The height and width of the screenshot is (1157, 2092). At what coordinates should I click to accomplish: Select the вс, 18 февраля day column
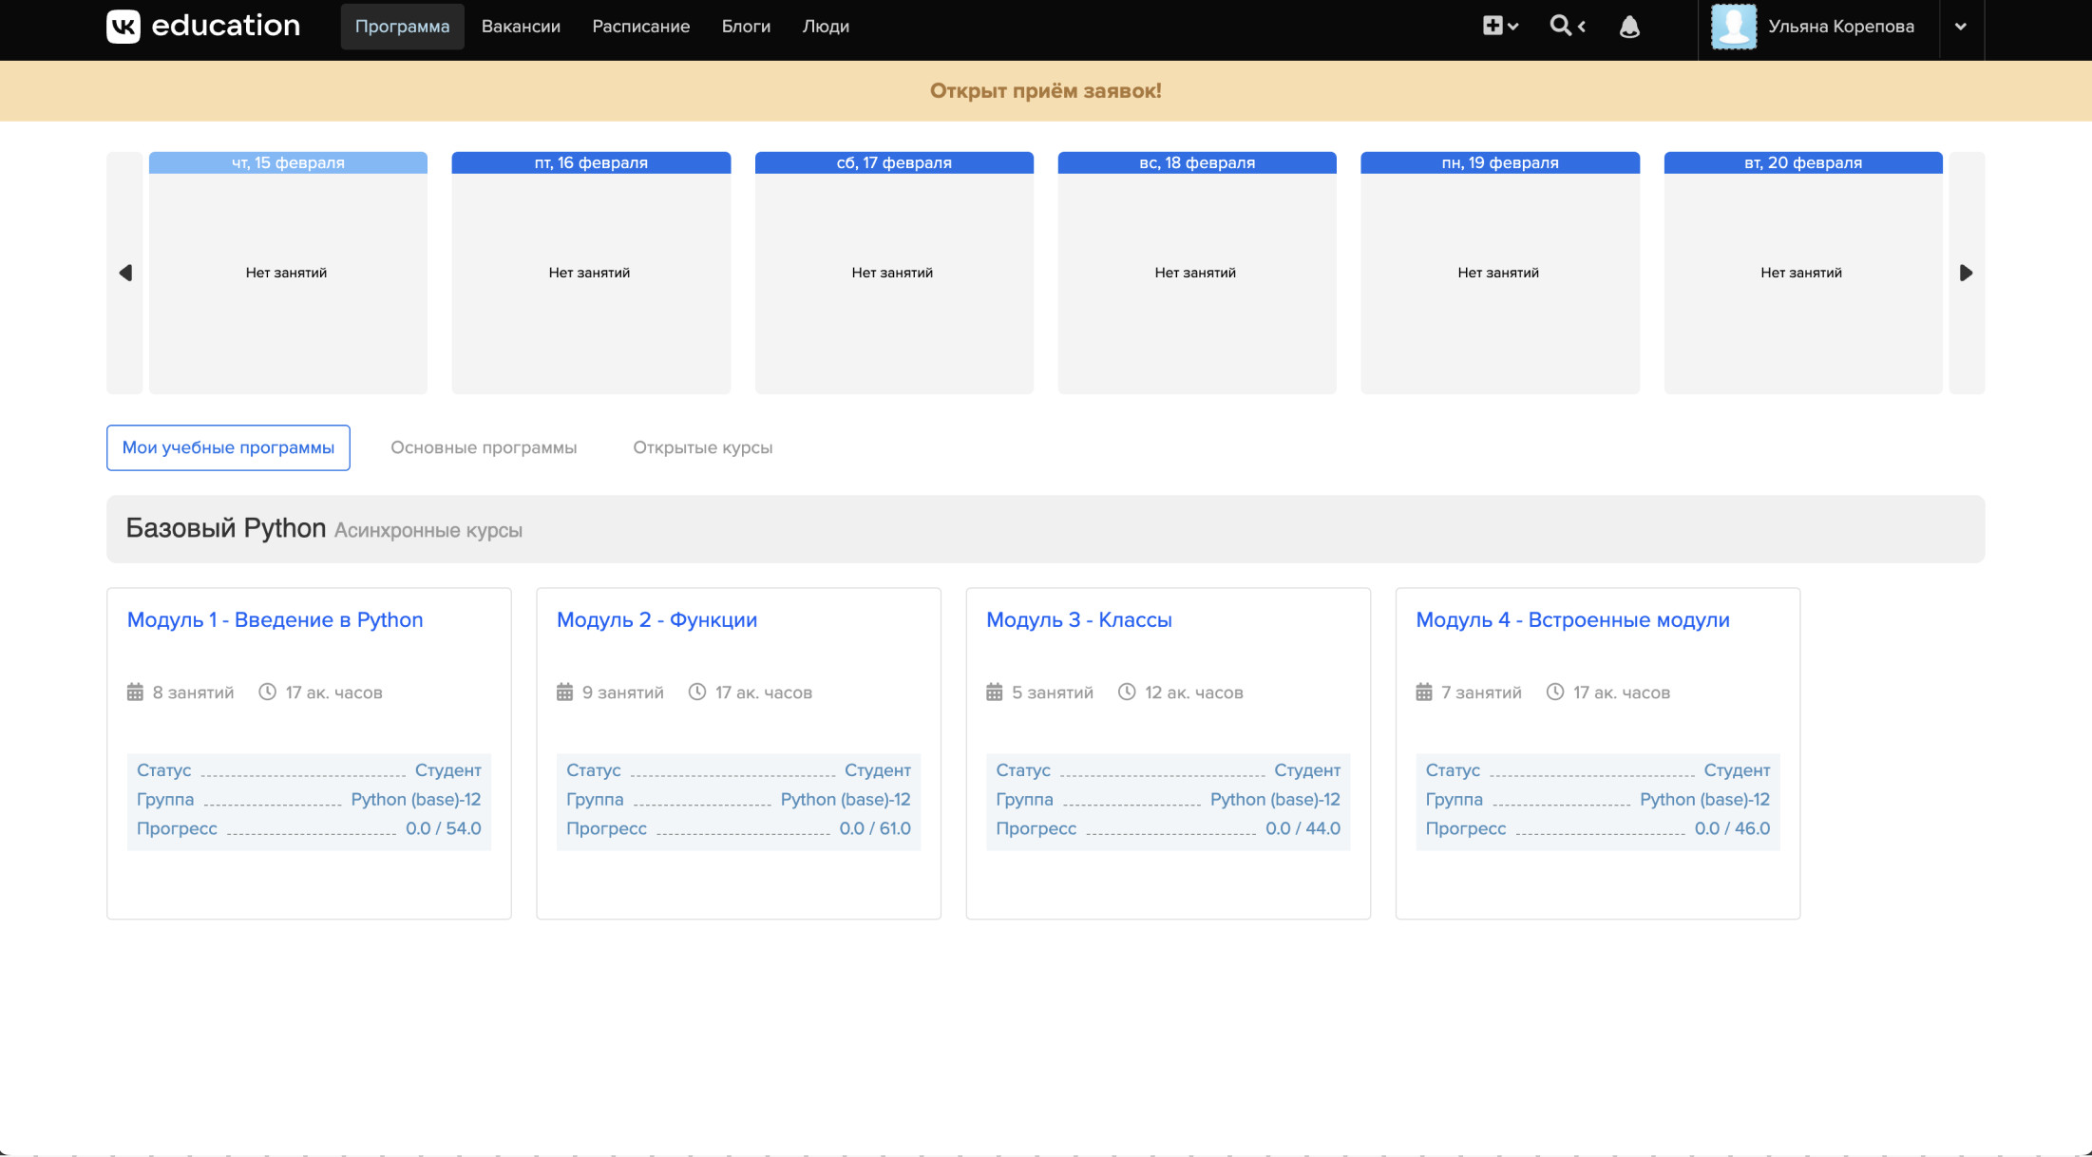pyautogui.click(x=1196, y=163)
